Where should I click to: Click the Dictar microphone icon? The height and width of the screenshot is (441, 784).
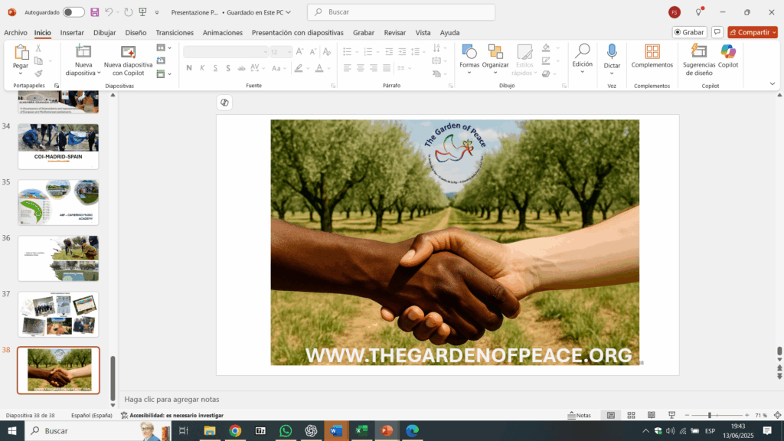click(x=612, y=52)
